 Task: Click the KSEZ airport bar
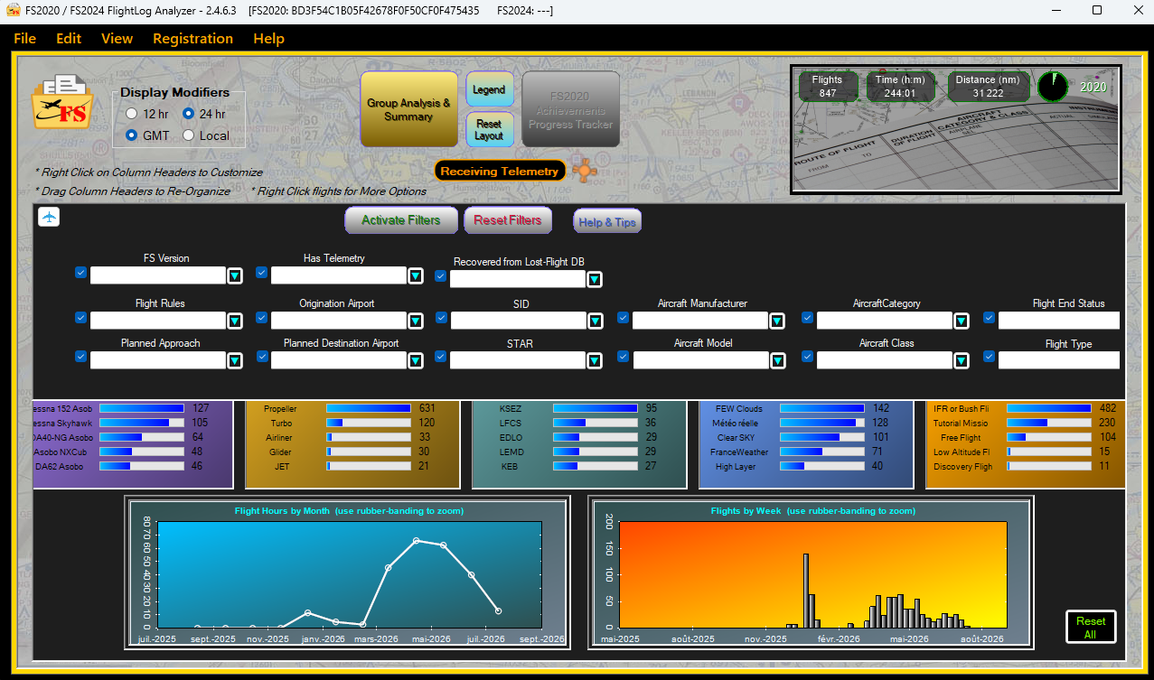click(x=596, y=408)
